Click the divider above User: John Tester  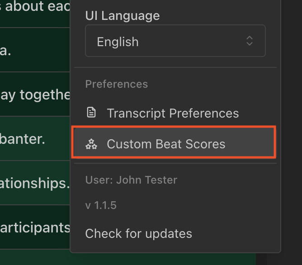tap(175, 163)
